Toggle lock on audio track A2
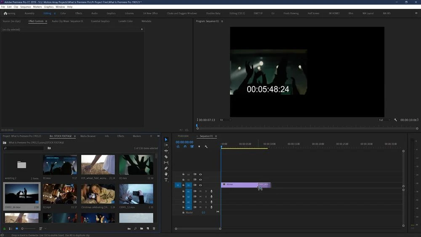Image resolution: width=421 pixels, height=237 pixels. click(183, 197)
